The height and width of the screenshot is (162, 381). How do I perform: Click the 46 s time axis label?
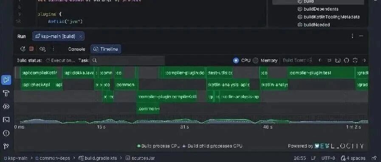[x=268, y=127]
